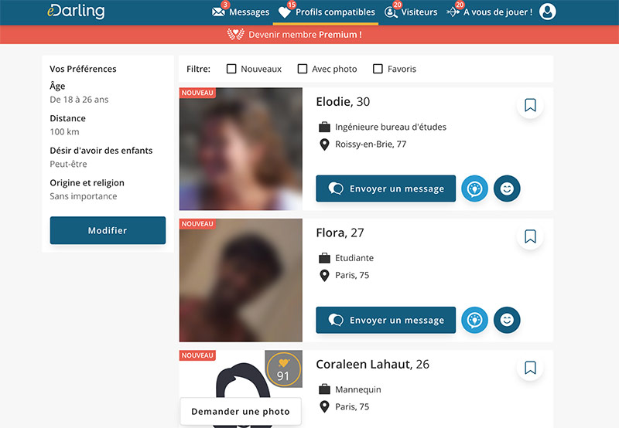This screenshot has height=428, width=619.
Task: Click the briefcase icon in Coraleen's card
Action: point(324,389)
